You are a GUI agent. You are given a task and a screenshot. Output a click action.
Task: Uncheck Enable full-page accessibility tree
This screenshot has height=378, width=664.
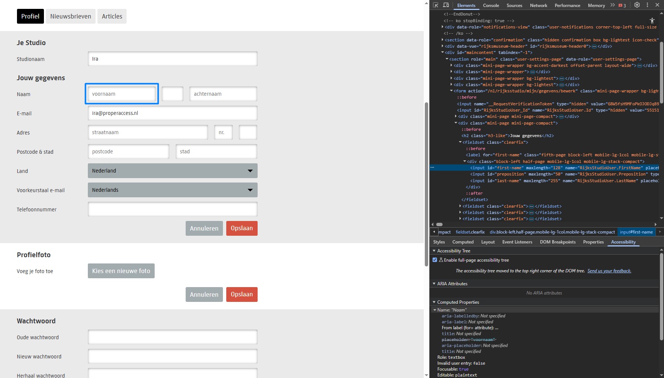[435, 260]
